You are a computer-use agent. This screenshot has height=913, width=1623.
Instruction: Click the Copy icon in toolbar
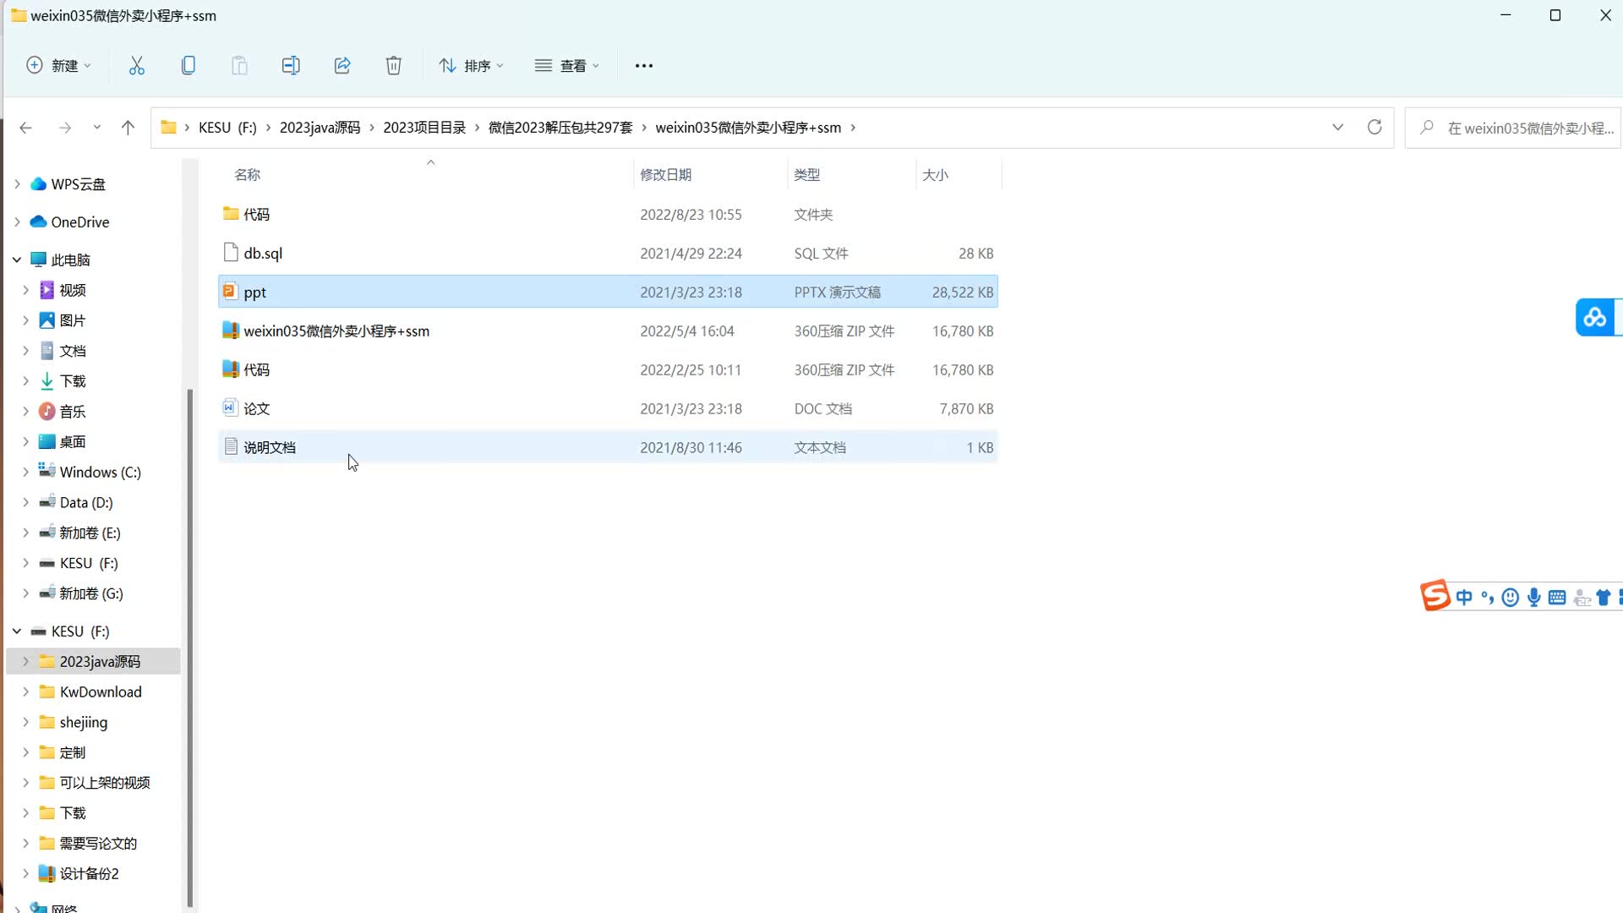point(188,65)
